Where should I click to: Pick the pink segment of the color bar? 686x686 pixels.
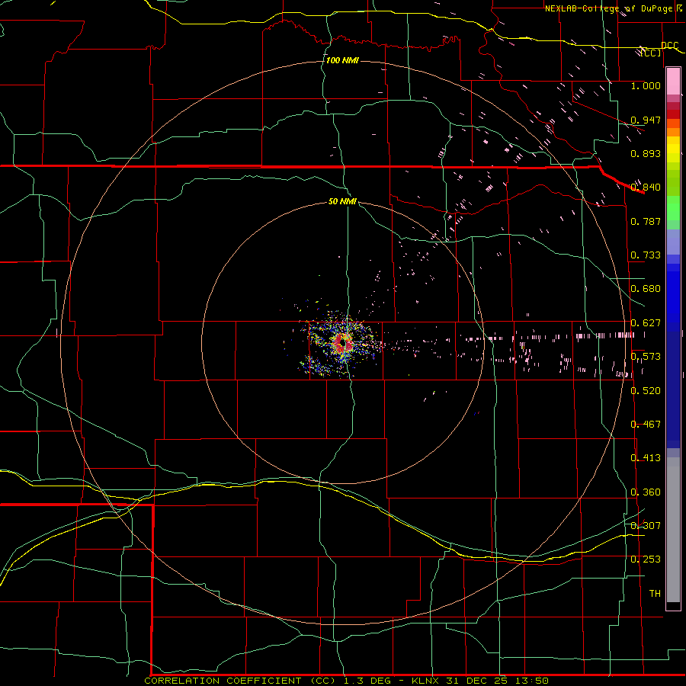[x=673, y=82]
